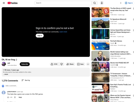
Task: Click the video title Oh, Hi mr frog
Action: (9, 60)
